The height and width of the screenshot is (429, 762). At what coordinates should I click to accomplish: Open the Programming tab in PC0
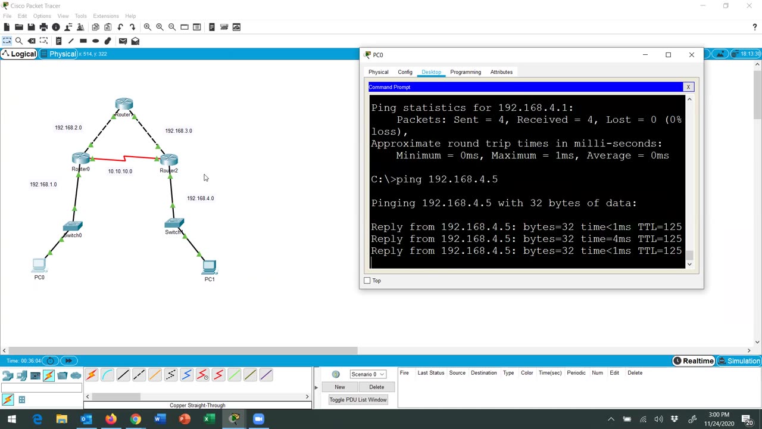(x=466, y=72)
